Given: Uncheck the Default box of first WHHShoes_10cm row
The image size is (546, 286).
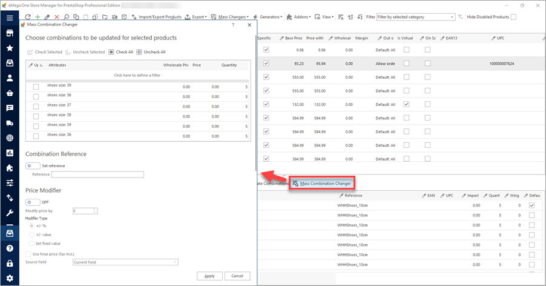Looking at the screenshot, I should [x=531, y=205].
